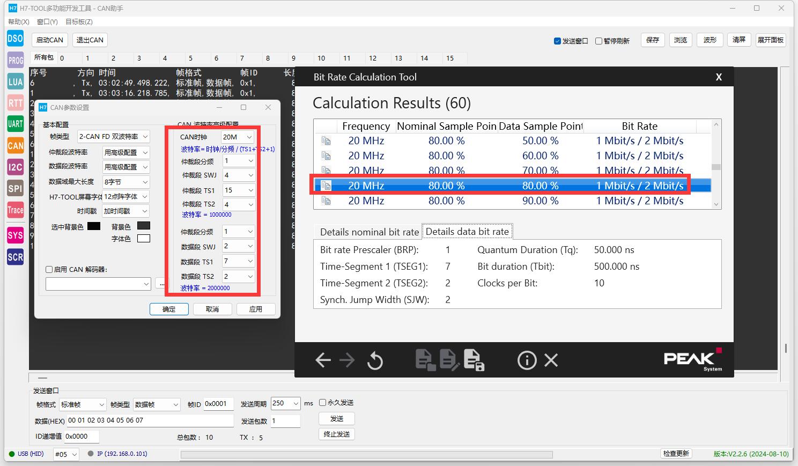The image size is (798, 466).
Task: Click the Bit Rate column header
Action: (639, 126)
